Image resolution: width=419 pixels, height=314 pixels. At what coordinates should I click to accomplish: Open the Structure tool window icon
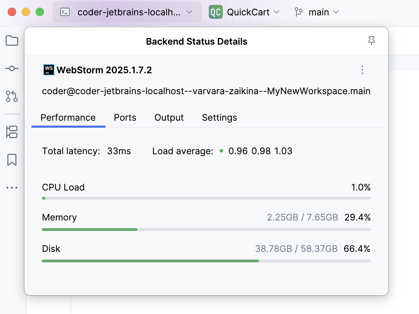tap(12, 132)
